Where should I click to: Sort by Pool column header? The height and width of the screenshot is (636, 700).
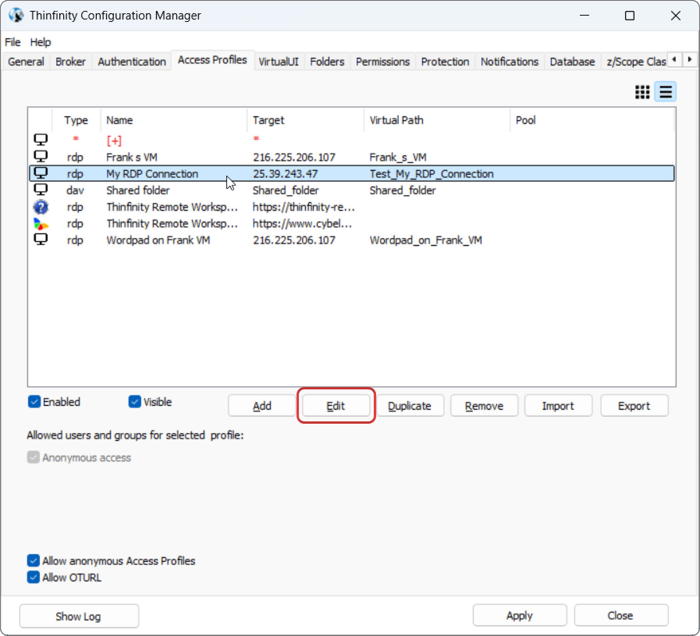[x=592, y=120]
